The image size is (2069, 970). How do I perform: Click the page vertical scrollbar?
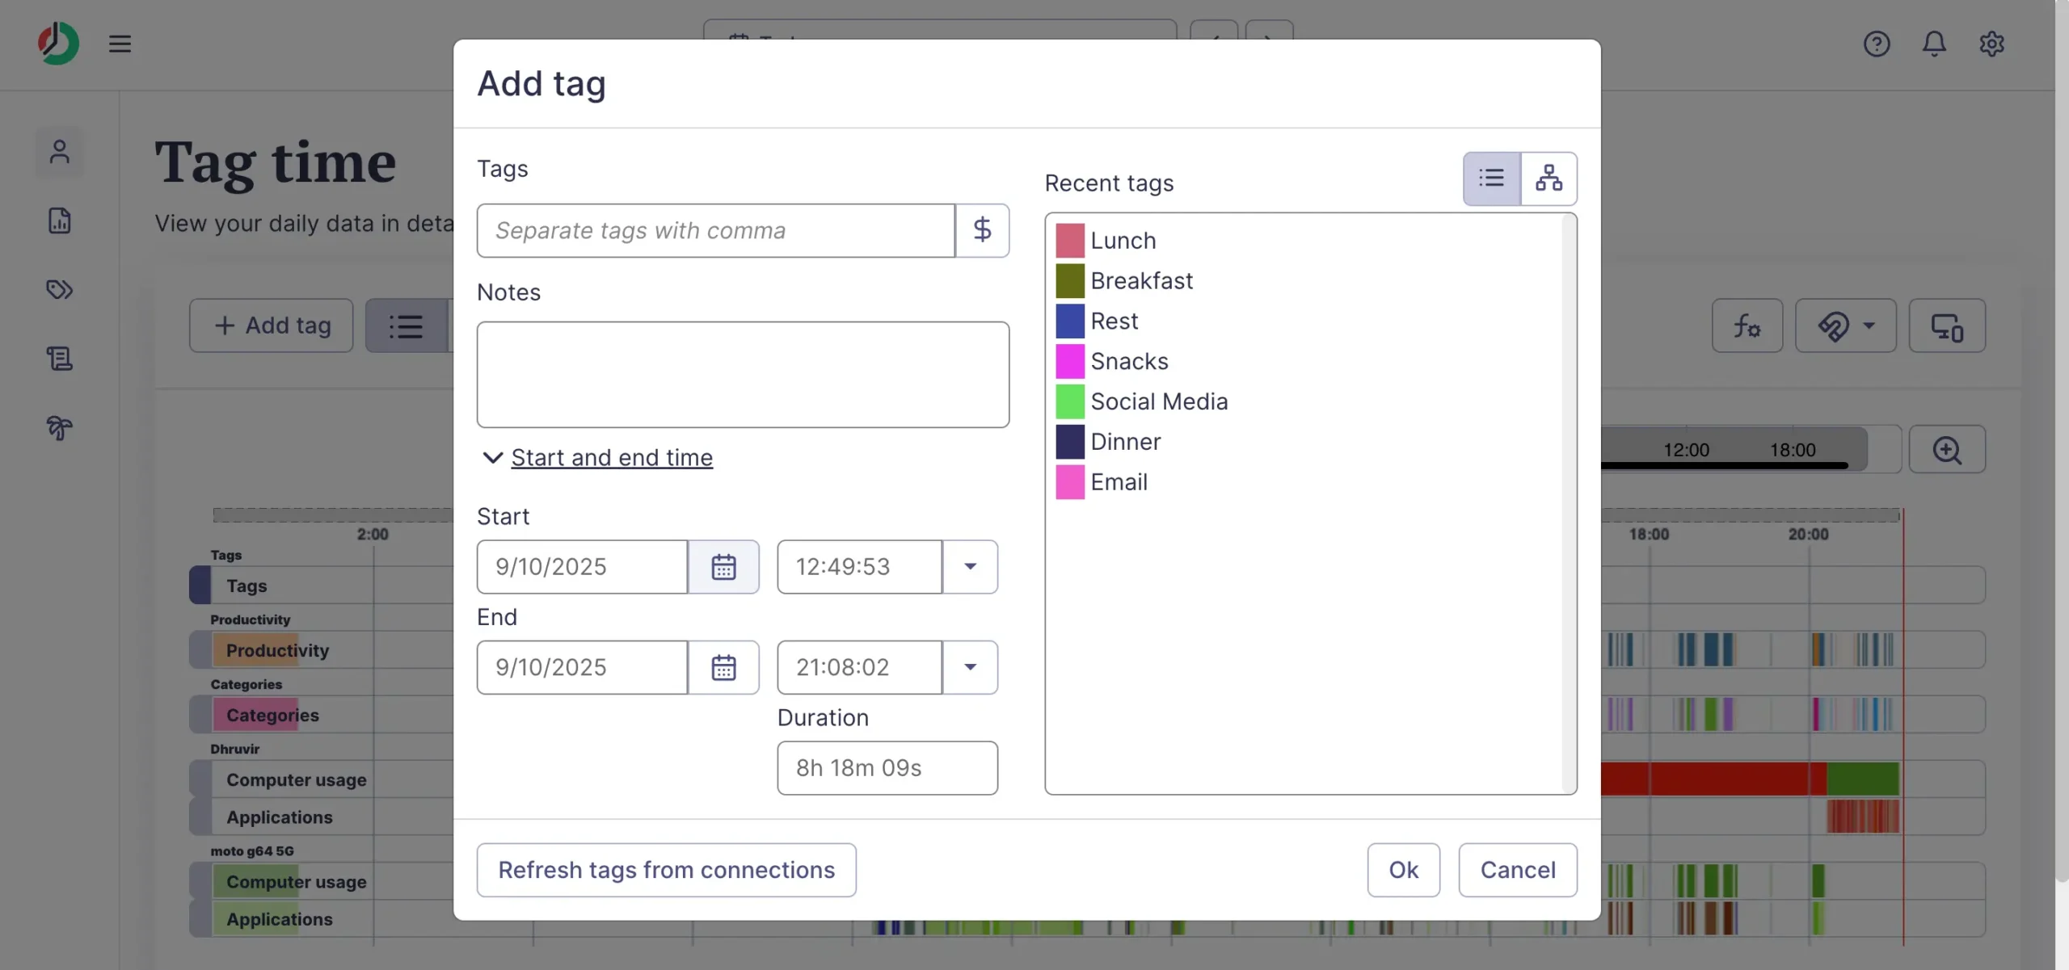[2062, 440]
